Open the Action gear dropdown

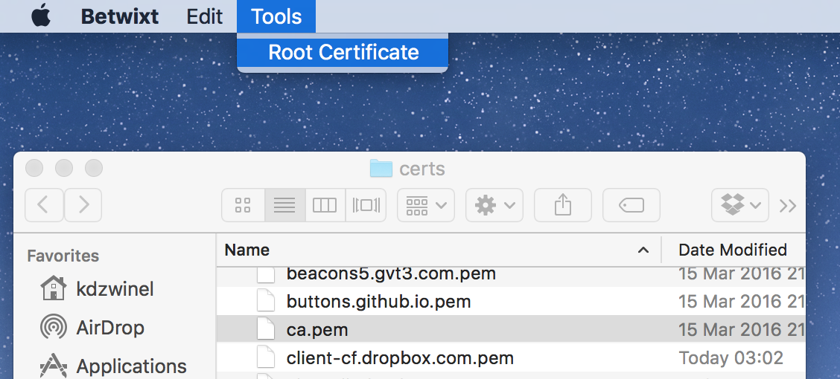coord(494,205)
